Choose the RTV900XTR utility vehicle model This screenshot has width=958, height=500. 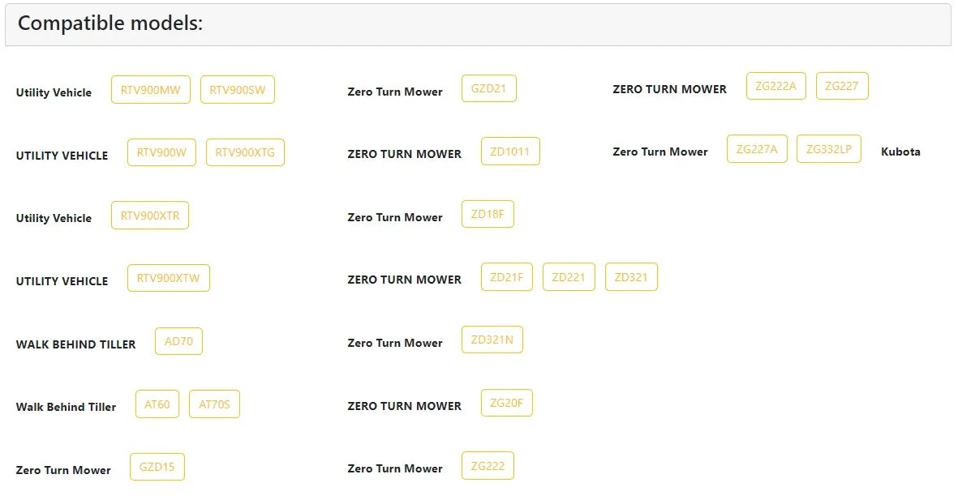click(x=150, y=216)
